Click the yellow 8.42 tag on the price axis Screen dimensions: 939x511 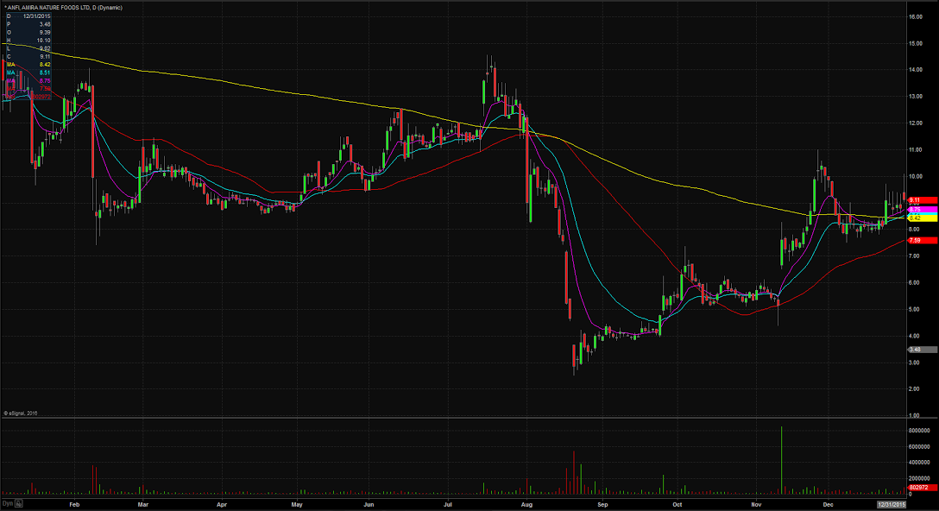(x=923, y=218)
